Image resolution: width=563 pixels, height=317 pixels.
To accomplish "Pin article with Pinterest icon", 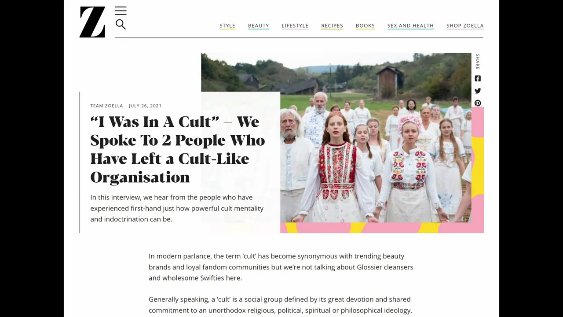I will 478,103.
